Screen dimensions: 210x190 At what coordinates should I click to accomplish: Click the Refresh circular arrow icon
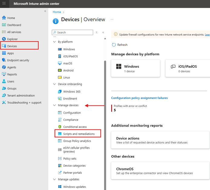pyautogui.click(x=114, y=45)
